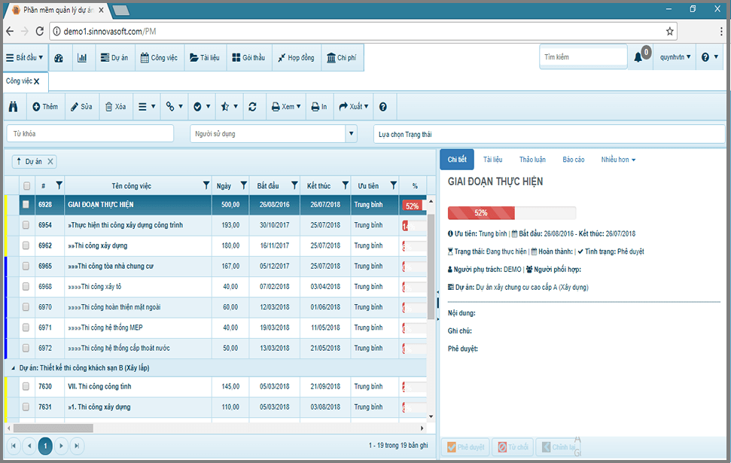731x463 pixels.
Task: Expand the Bắt đầu start menu
Action: (x=25, y=58)
